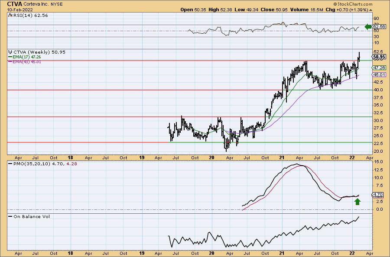Click the Chg +0.70 (+1.39%) reading
The width and height of the screenshot is (390, 257).
pyautogui.click(x=347, y=10)
